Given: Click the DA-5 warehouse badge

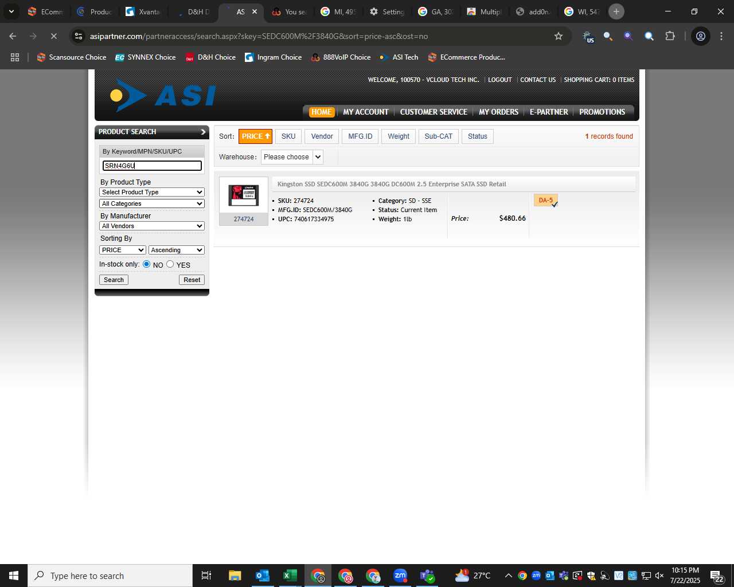Looking at the screenshot, I should (x=546, y=200).
